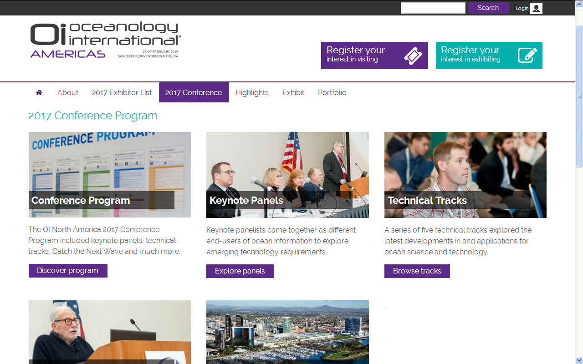Open the elderly speaker at podium thumbnail
Image resolution: width=583 pixels, height=364 pixels.
[110, 332]
